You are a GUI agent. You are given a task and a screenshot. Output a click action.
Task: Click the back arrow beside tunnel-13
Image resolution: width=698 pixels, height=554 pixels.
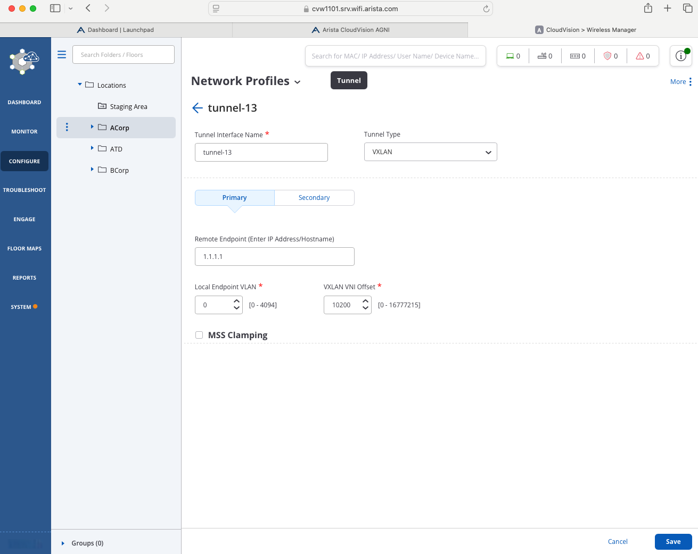(198, 108)
